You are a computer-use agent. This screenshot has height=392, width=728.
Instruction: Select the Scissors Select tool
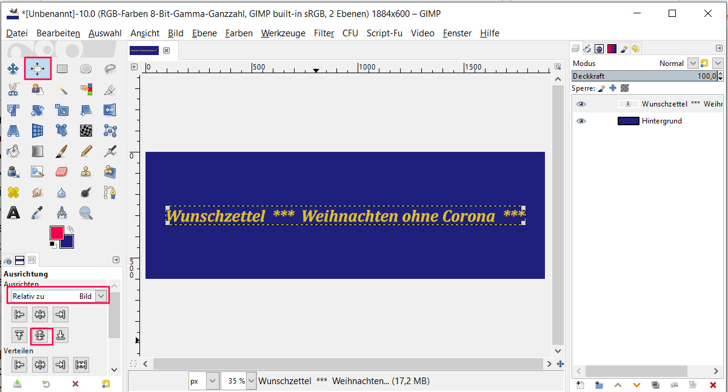tap(13, 90)
